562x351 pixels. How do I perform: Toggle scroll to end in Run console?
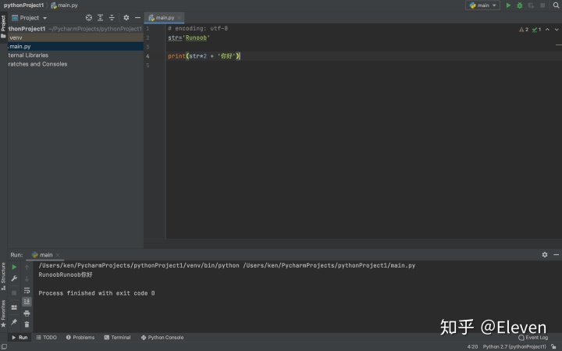[x=27, y=302]
